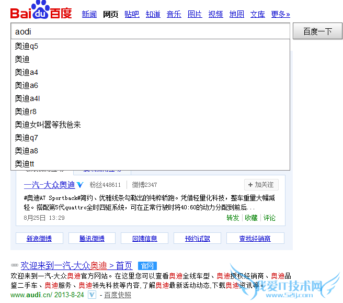The image size is (343, 303).
Task: Open result 欢迎来到一汽-大众奥迪 > 首页
Action: (76, 266)
